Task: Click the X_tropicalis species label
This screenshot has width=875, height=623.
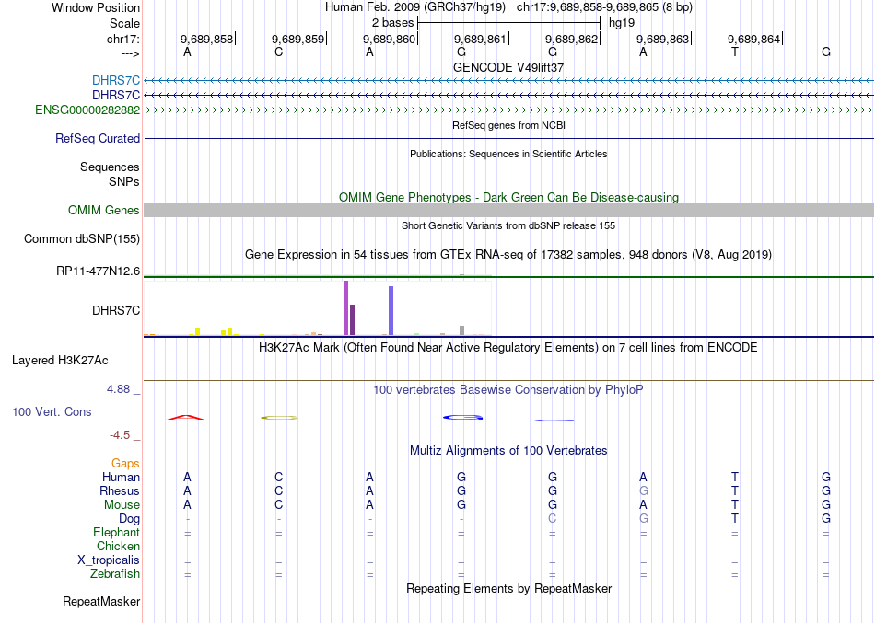Action: click(109, 560)
